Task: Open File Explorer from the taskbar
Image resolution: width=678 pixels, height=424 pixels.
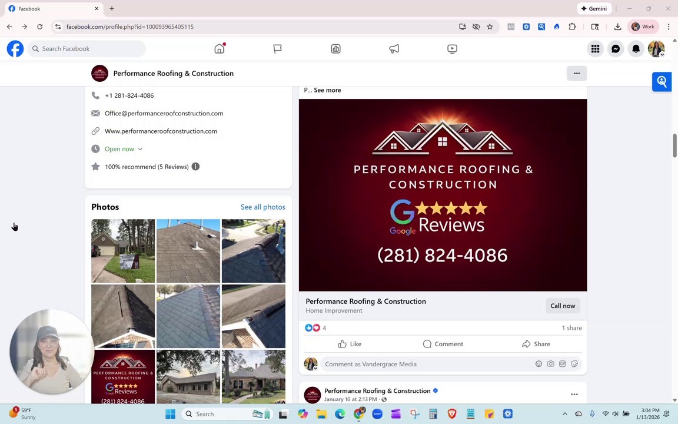Action: coord(321,414)
